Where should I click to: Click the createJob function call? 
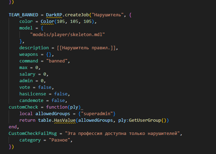pyautogui.click(x=77, y=15)
